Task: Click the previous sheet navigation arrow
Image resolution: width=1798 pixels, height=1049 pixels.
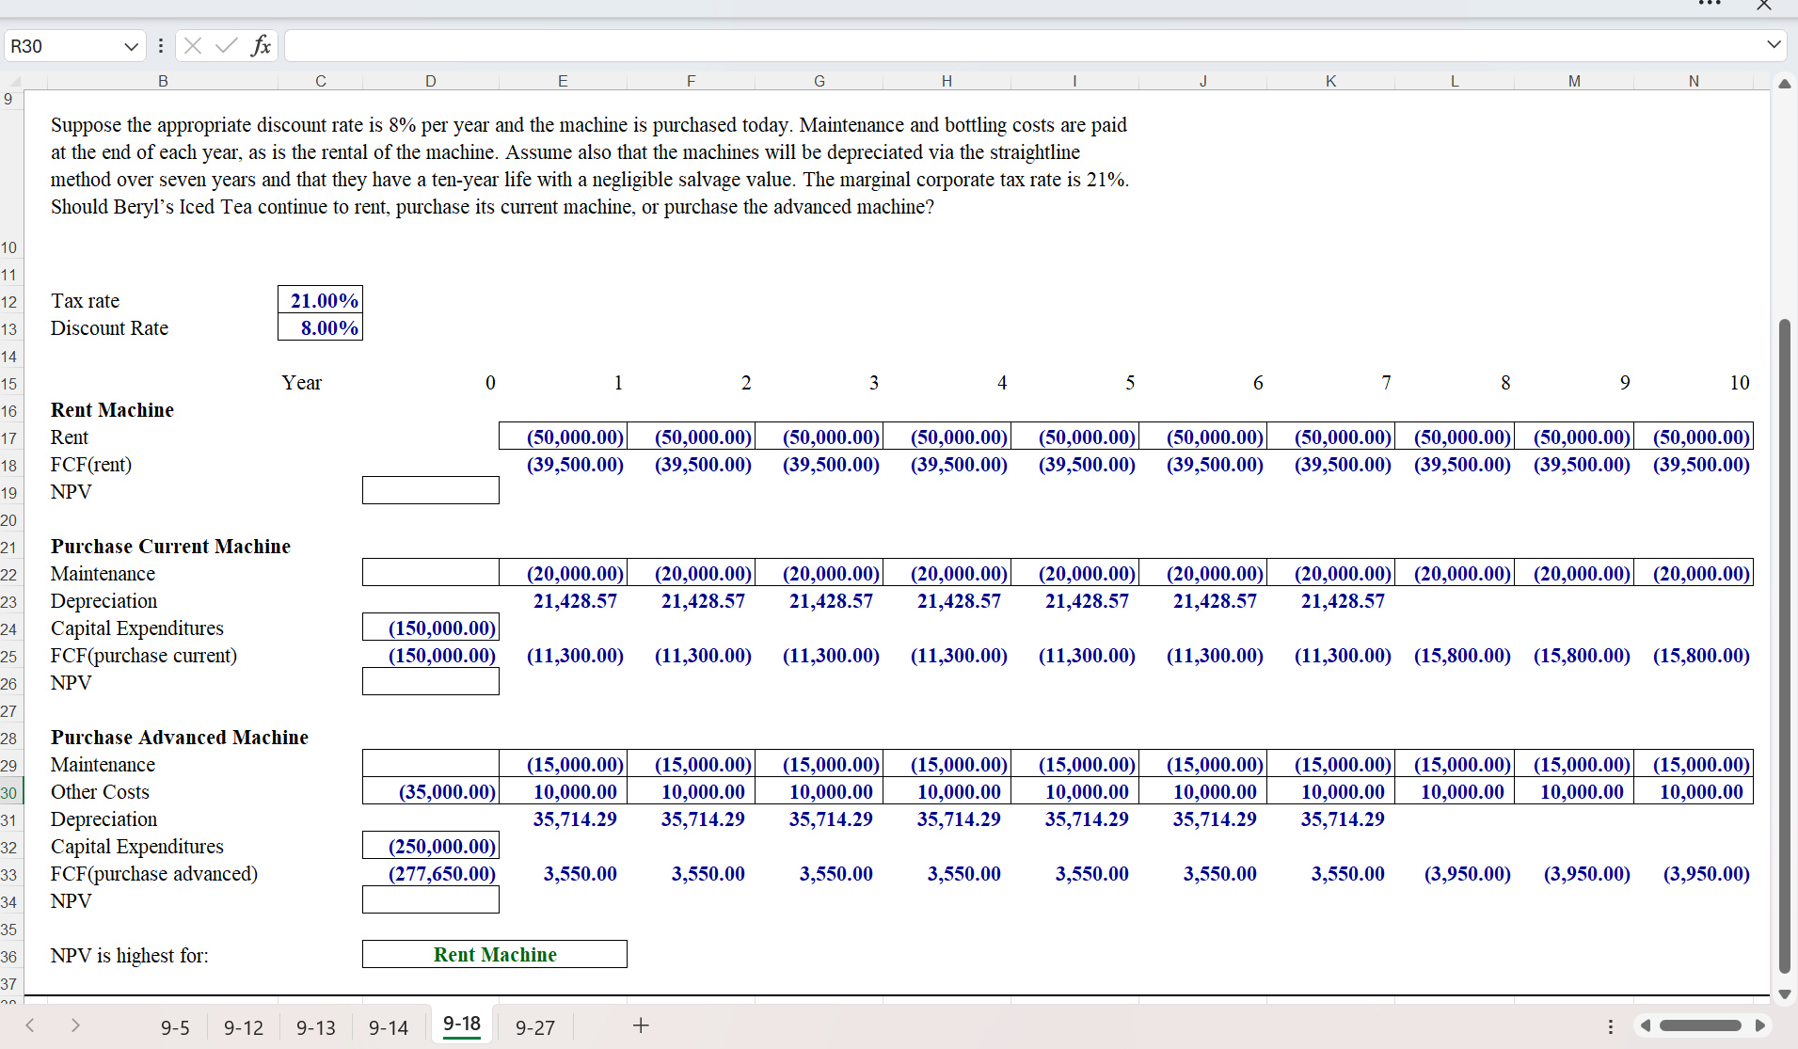Action: [x=30, y=1025]
